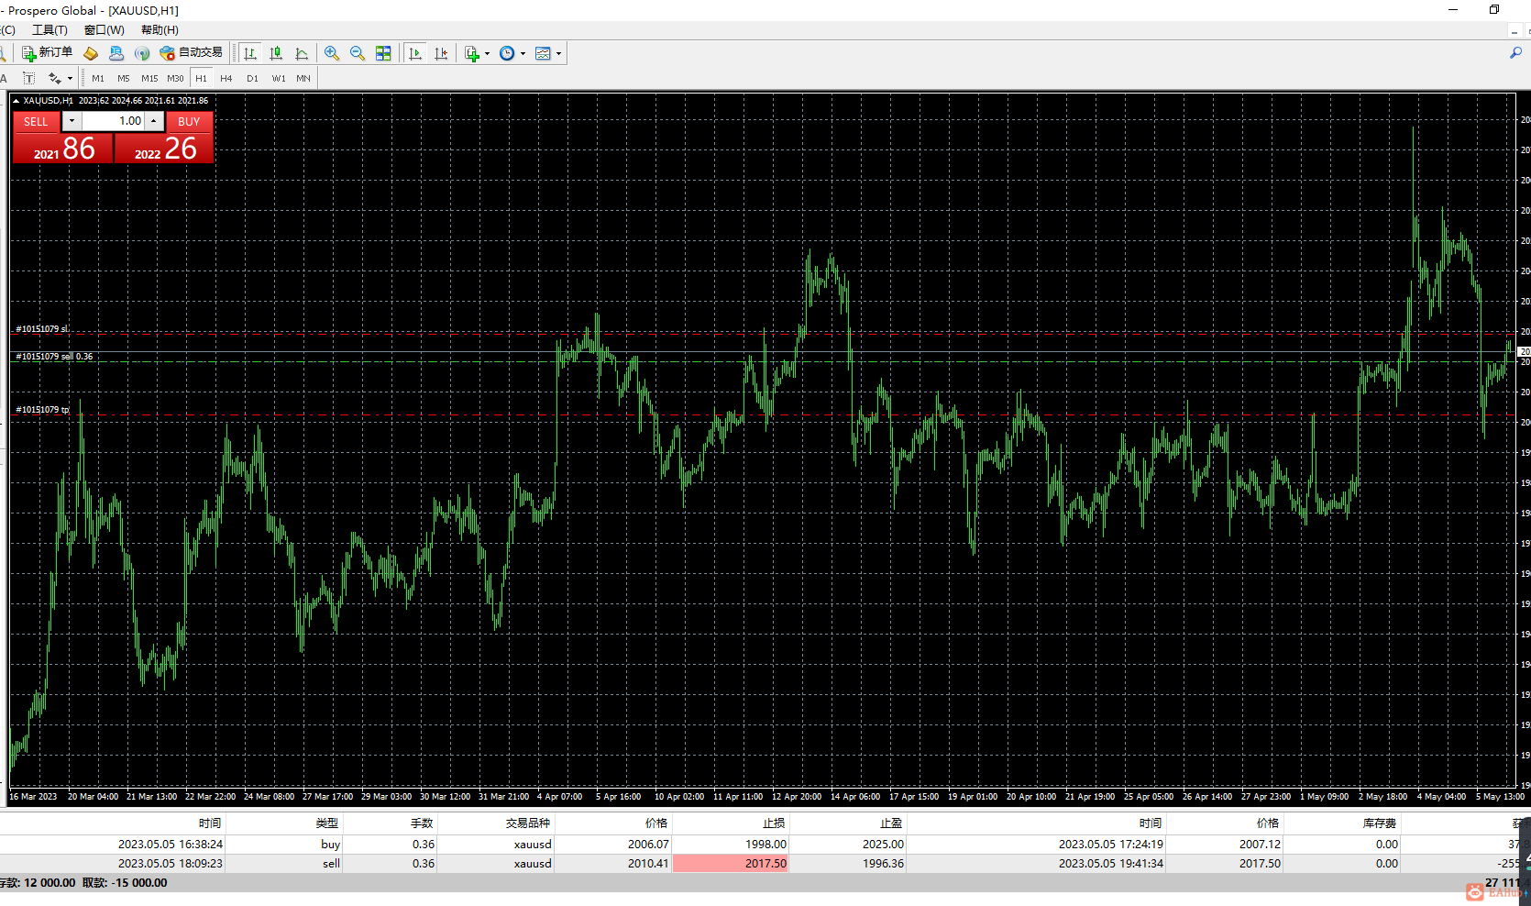Switch to M30 timeframe
This screenshot has height=906, width=1531.
175,78
